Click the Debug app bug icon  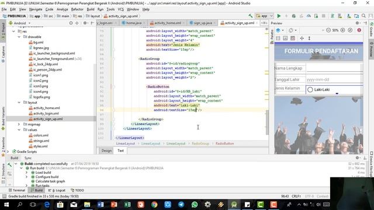pyautogui.click(x=293, y=16)
